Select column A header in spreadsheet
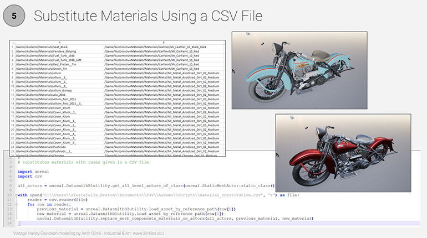The image size is (427, 238). [59, 42]
